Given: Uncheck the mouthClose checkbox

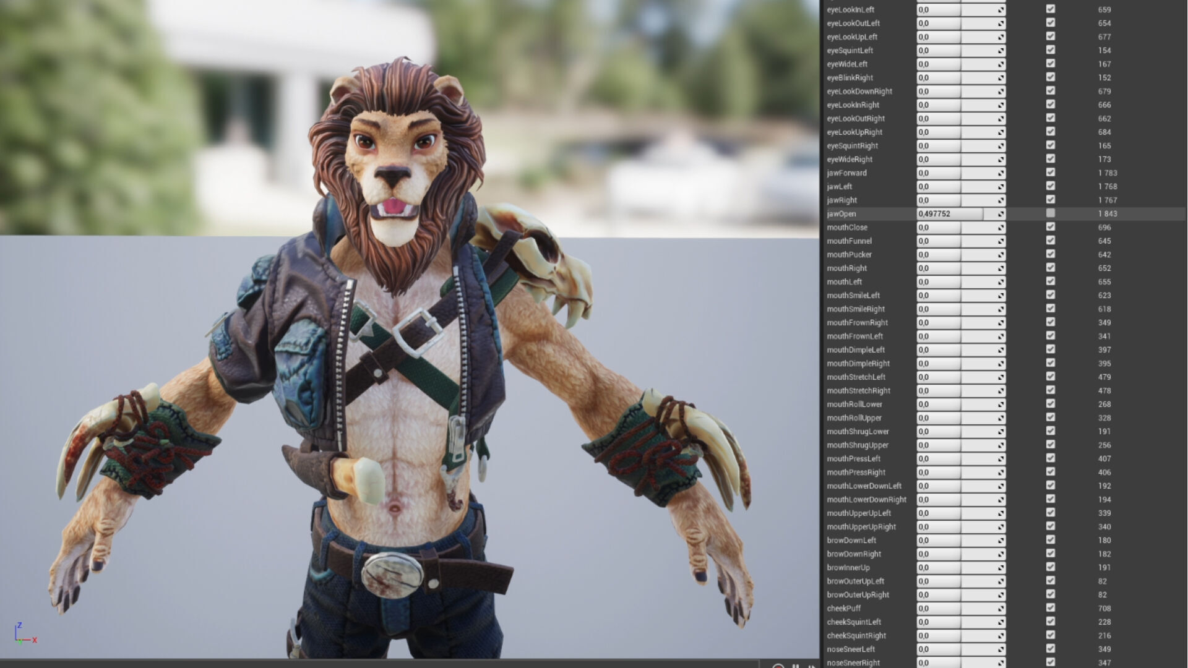Looking at the screenshot, I should (1050, 227).
